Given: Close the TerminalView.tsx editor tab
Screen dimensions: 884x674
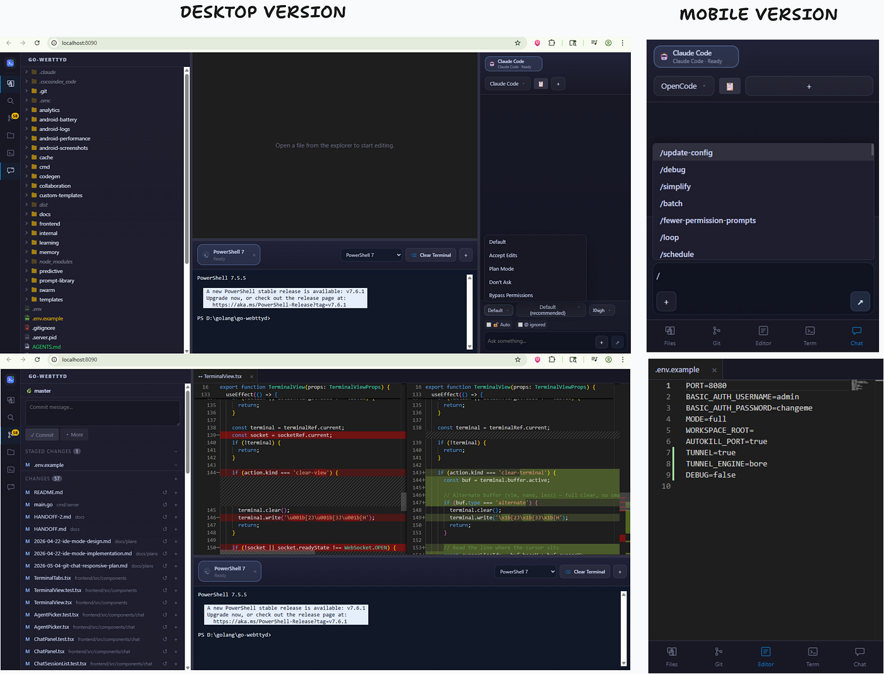Looking at the screenshot, I should [x=251, y=376].
